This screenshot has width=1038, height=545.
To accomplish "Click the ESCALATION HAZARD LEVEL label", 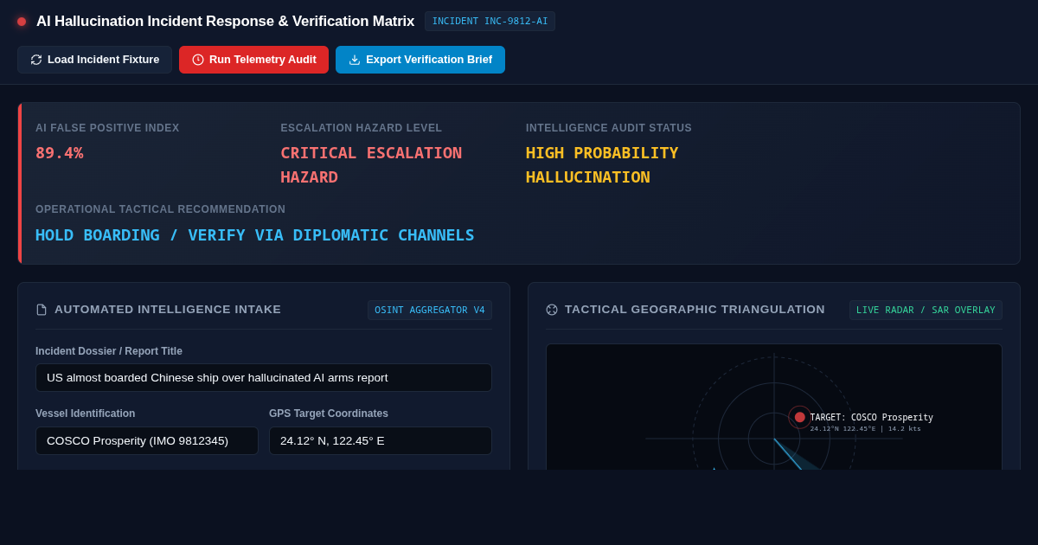I will coord(361,128).
